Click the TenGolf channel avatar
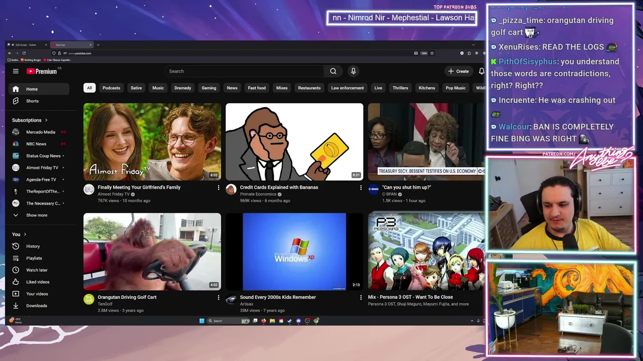The width and height of the screenshot is (643, 361). 89,299
